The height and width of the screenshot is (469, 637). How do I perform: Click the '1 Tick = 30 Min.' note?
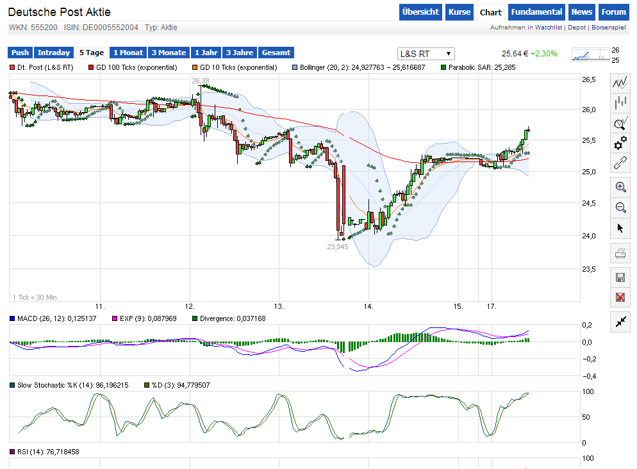(36, 297)
